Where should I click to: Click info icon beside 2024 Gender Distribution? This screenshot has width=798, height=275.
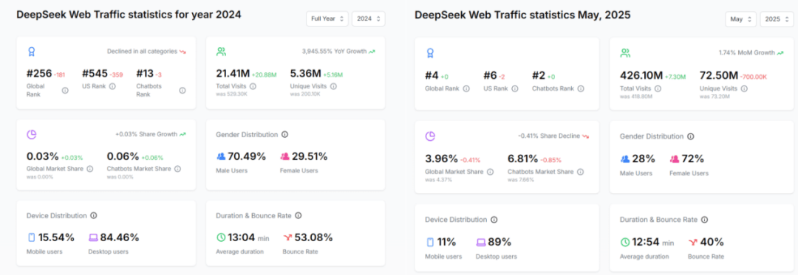point(284,134)
